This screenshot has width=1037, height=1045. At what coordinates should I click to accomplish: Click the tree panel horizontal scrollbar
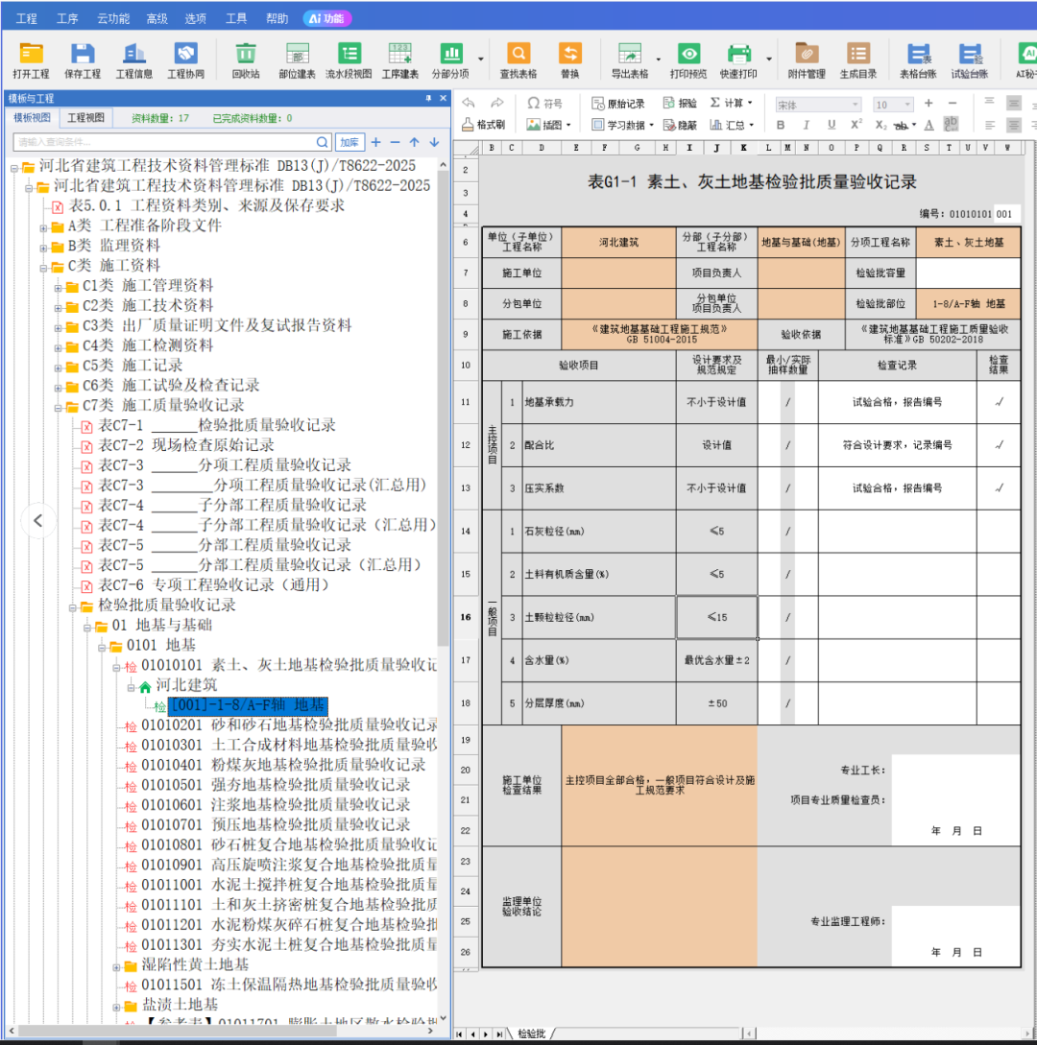pos(177,1030)
